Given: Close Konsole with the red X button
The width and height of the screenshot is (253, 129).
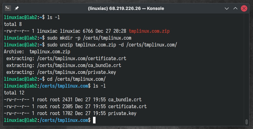Looking at the screenshot, I should [244, 8].
